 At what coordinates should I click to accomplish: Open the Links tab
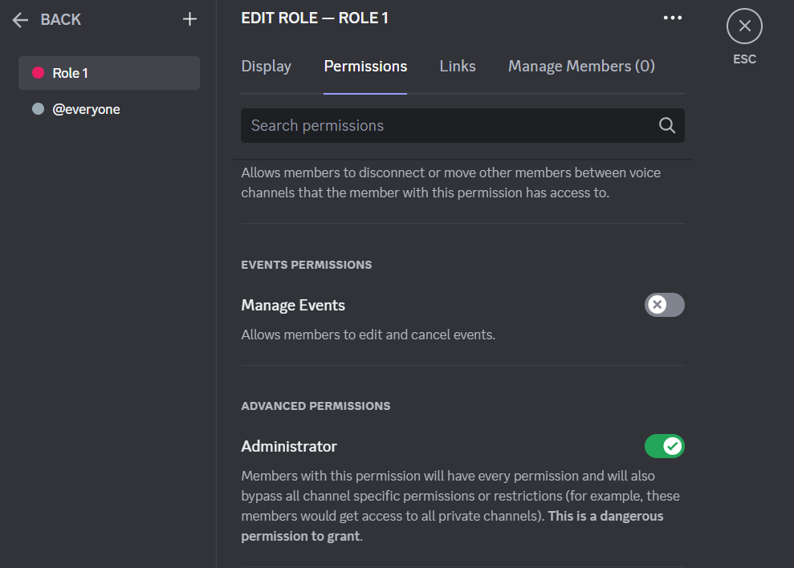[458, 67]
